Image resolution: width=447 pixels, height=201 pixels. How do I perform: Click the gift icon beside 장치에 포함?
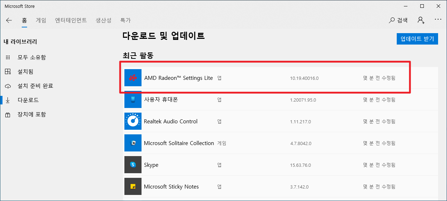pos(8,115)
